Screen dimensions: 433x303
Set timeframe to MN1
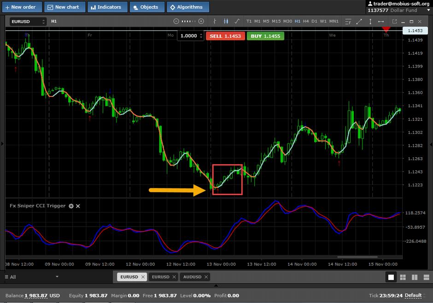click(334, 21)
